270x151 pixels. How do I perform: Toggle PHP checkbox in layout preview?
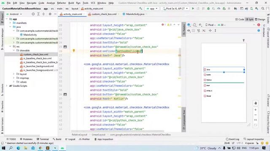click(x=205, y=86)
